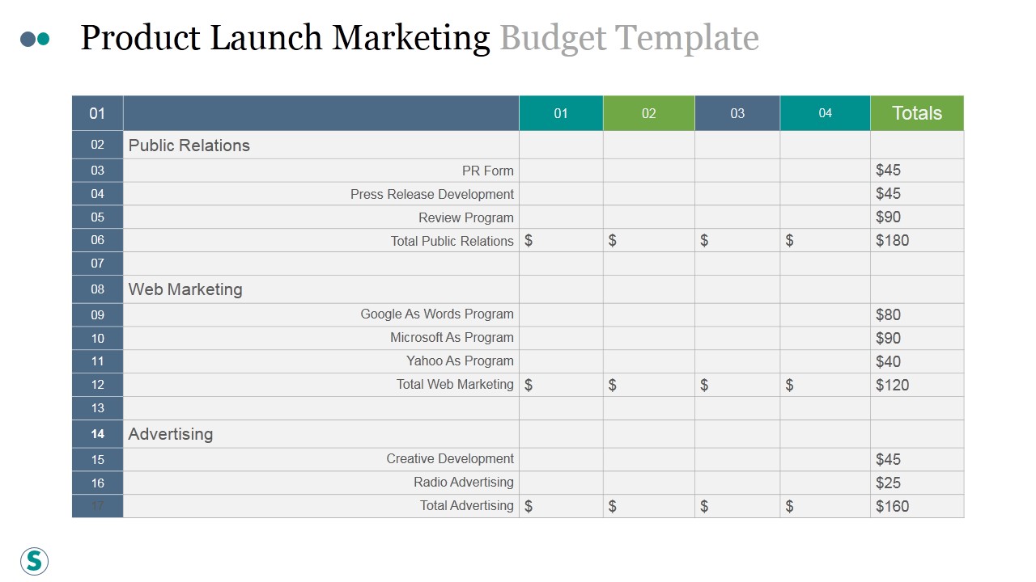Screen dimensions: 1036x582
Task: Click the circular S logo icon
Action: [x=34, y=560]
